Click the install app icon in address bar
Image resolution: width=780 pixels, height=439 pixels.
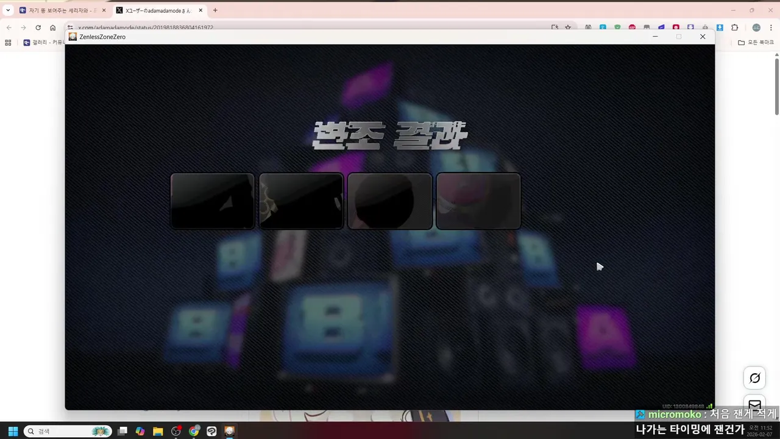point(555,27)
